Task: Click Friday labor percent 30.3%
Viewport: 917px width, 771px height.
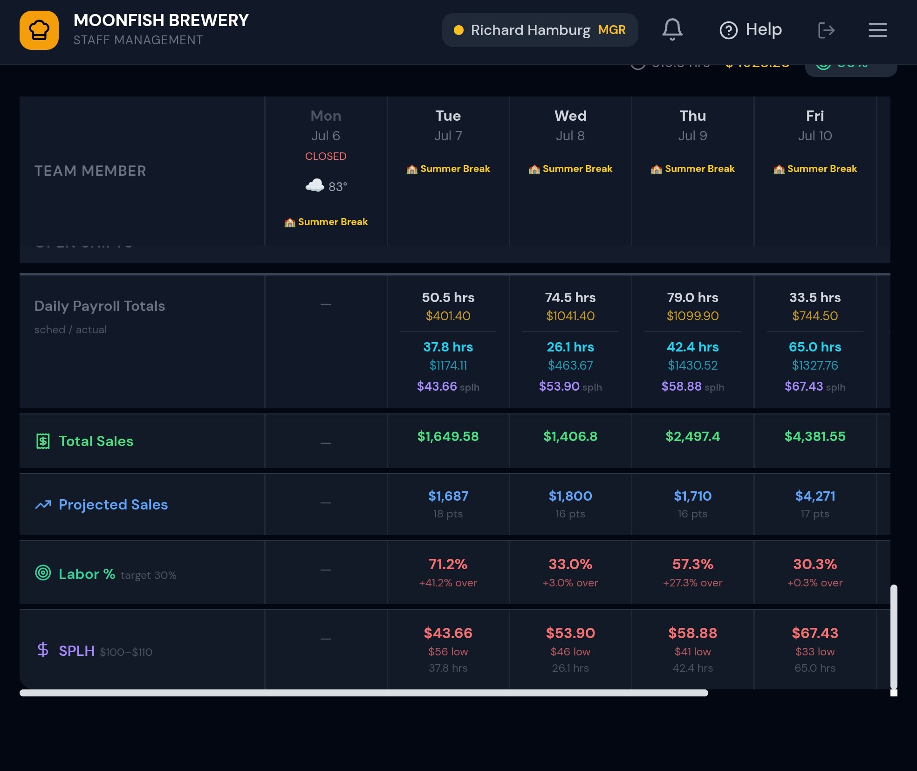Action: tap(815, 564)
